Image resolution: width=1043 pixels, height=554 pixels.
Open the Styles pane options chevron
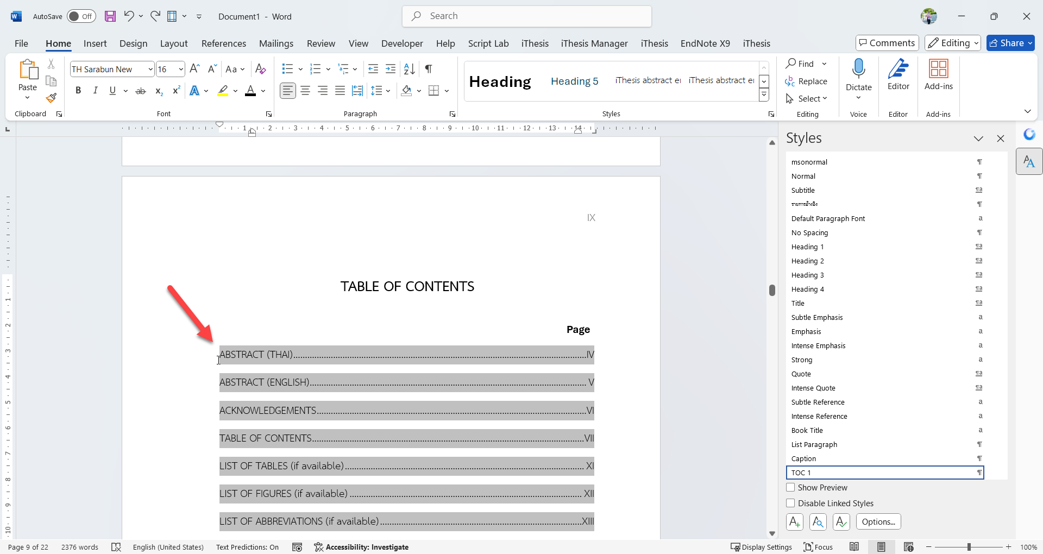coord(979,138)
